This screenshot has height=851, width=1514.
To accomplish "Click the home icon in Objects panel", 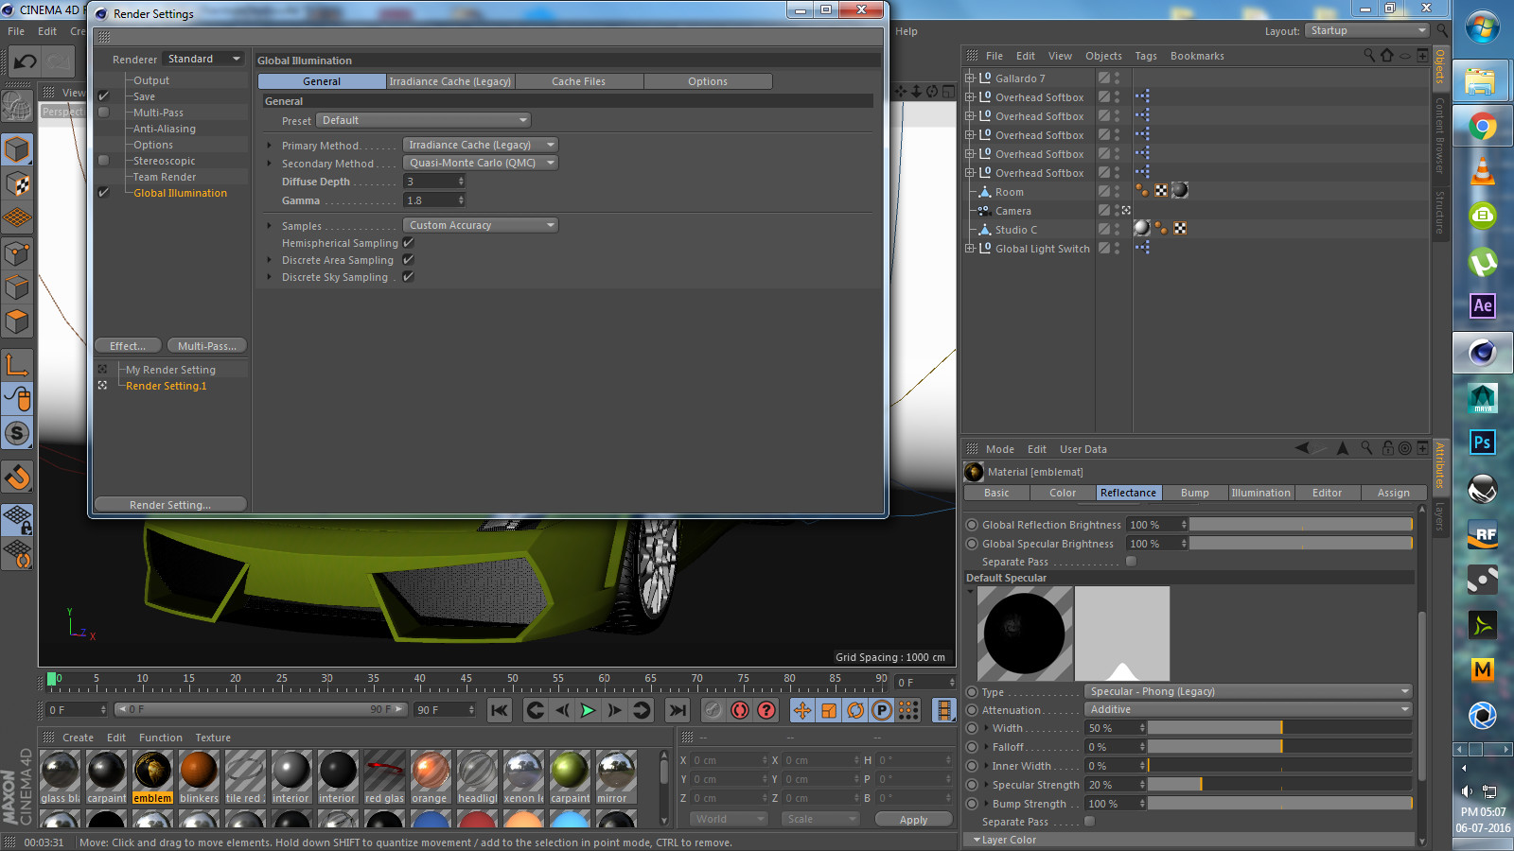I will (1387, 56).
